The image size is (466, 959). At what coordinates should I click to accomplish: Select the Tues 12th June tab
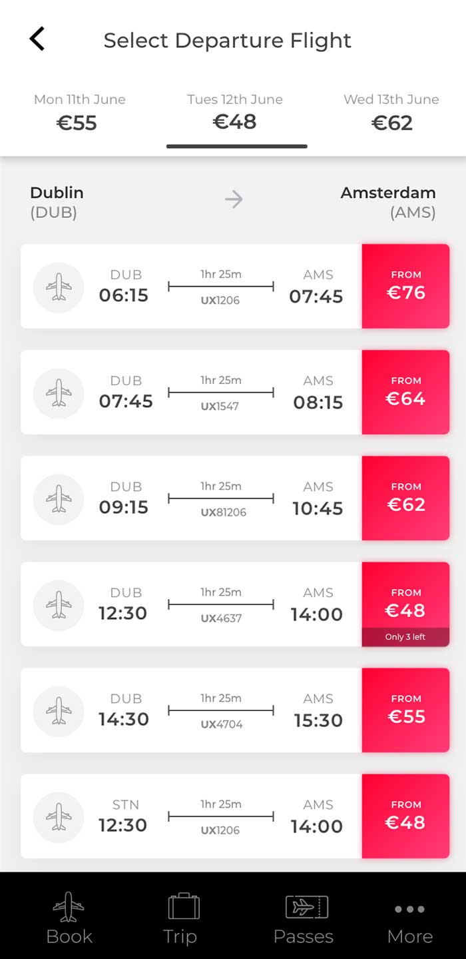[x=235, y=113]
